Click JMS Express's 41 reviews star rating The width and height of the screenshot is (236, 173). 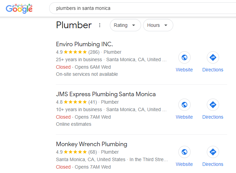click(76, 102)
